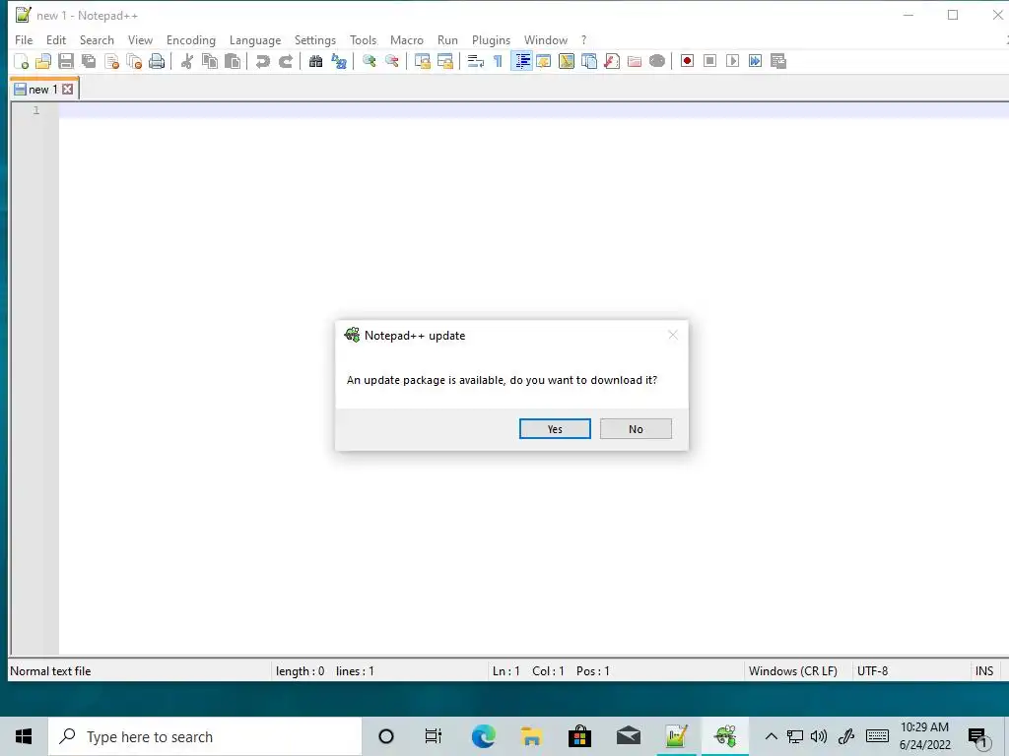Click INS mode in status bar
This screenshot has height=756, width=1009.
[984, 671]
